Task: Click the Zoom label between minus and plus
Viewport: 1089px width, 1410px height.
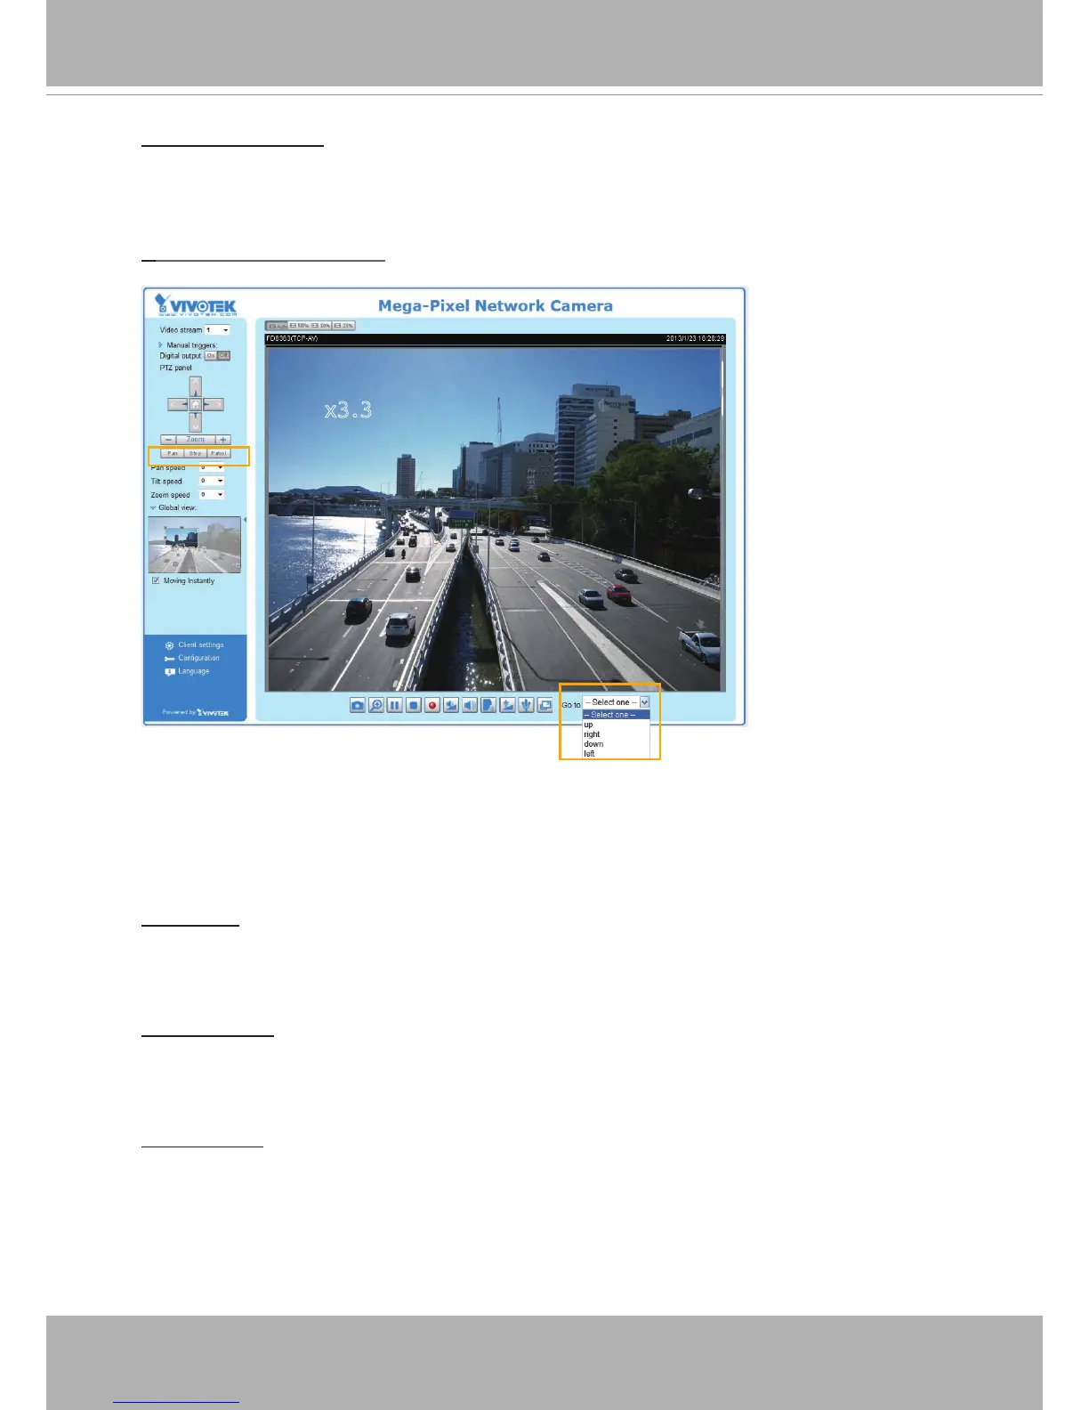Action: 196,439
